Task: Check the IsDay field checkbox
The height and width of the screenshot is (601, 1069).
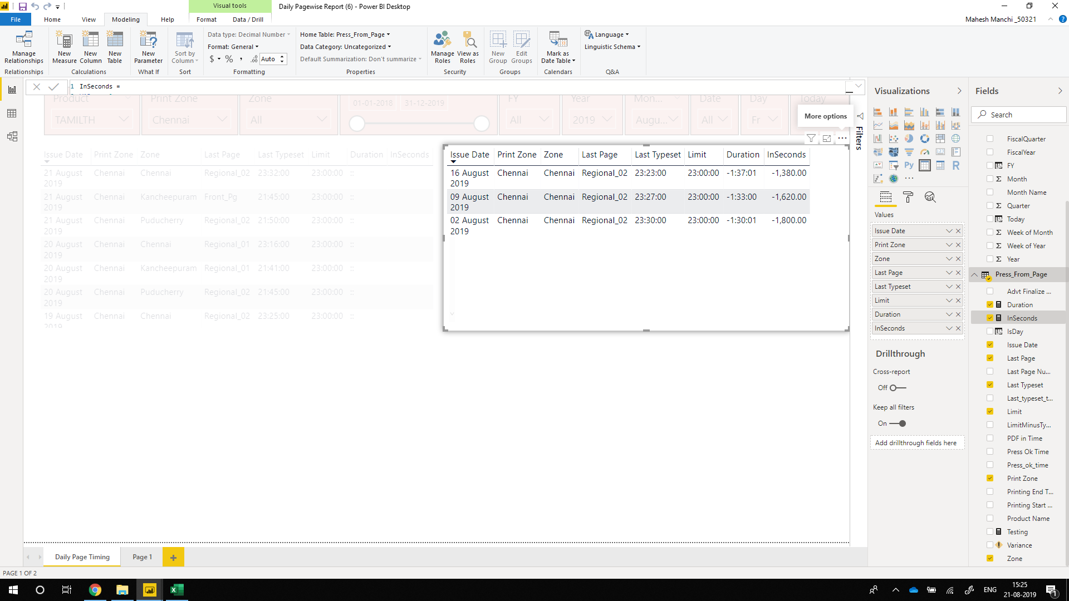Action: [x=990, y=332]
